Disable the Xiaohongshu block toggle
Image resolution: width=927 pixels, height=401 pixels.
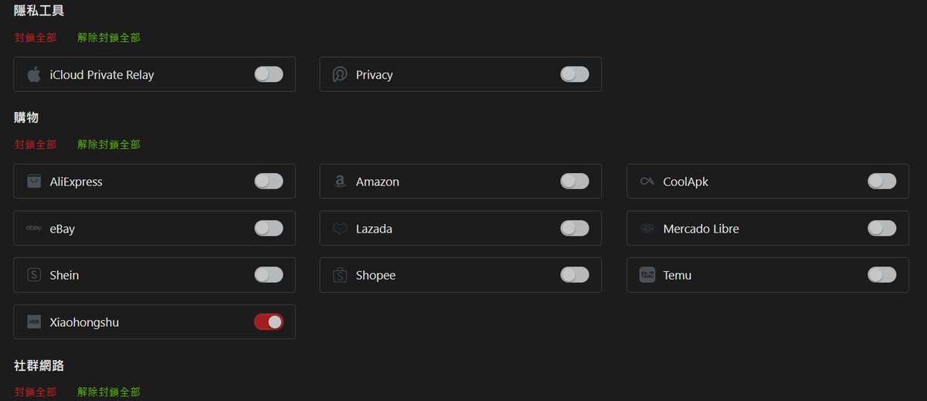click(269, 322)
